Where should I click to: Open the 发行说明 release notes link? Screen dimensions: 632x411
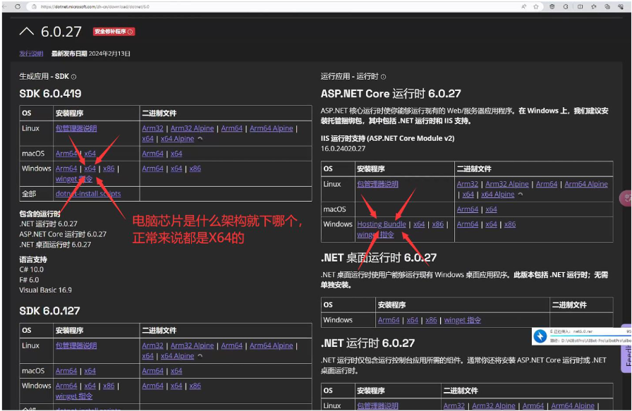31,54
